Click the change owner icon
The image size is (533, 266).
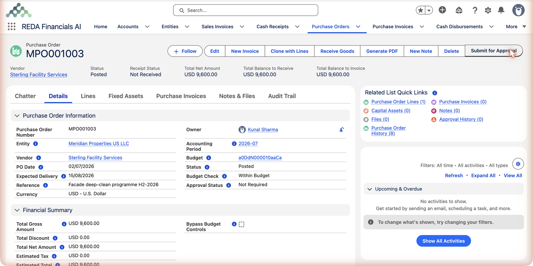click(341, 130)
